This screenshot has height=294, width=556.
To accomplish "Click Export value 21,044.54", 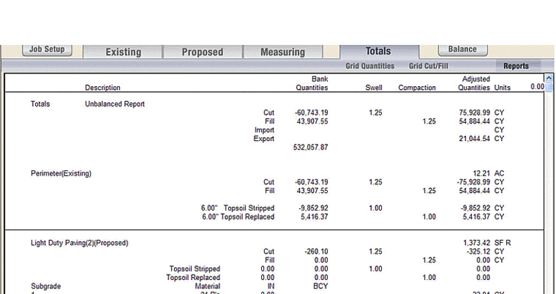I will pos(474,139).
